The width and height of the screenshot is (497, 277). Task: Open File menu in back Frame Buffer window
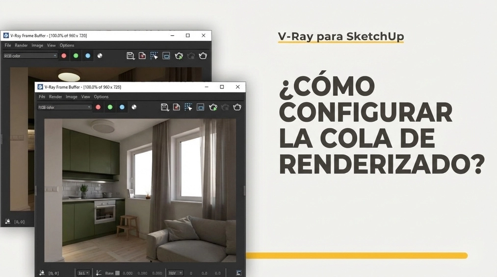[x=8, y=45]
